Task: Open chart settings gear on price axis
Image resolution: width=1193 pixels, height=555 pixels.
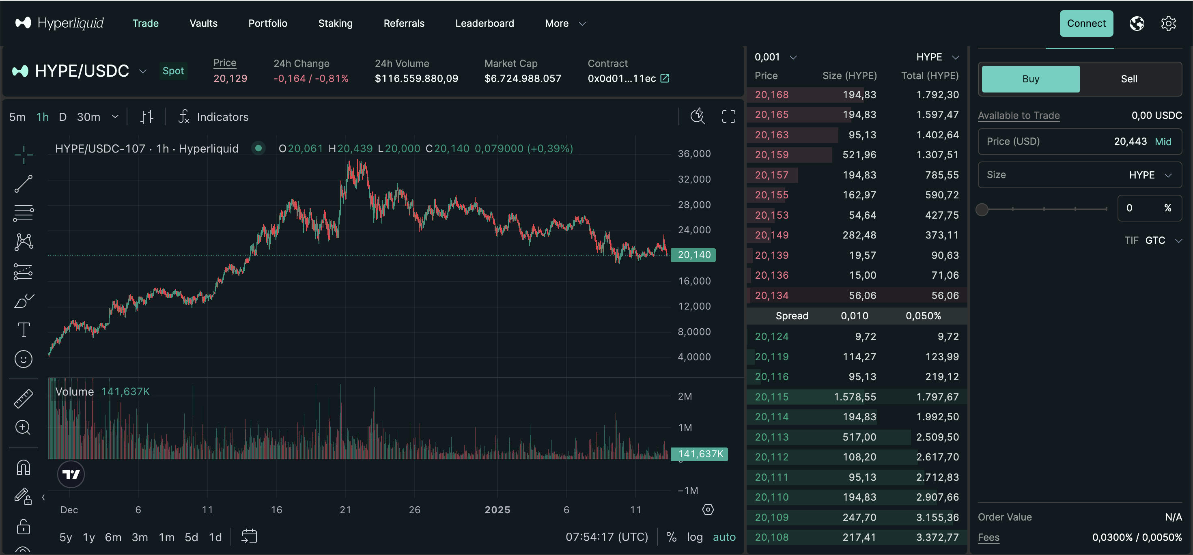Action: click(708, 510)
